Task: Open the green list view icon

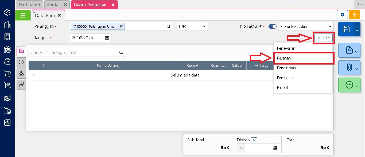Action: pyautogui.click(x=23, y=15)
